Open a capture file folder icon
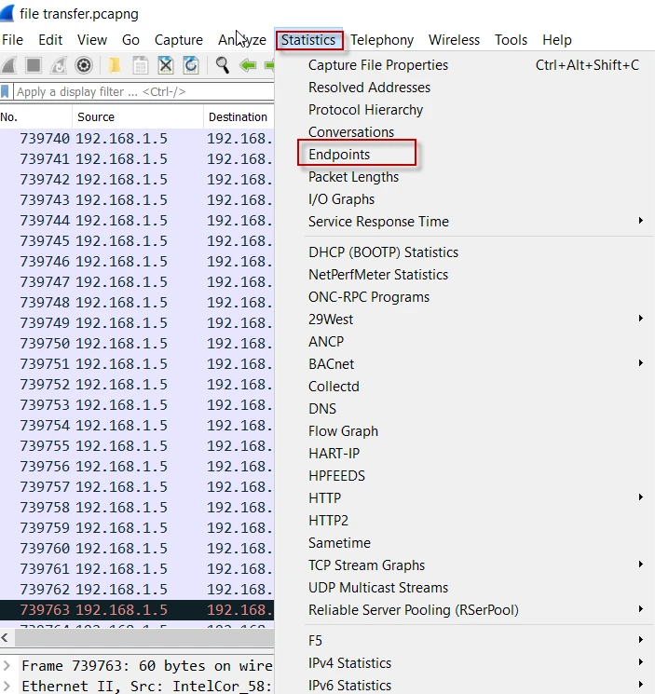The width and height of the screenshot is (655, 694). [x=115, y=65]
